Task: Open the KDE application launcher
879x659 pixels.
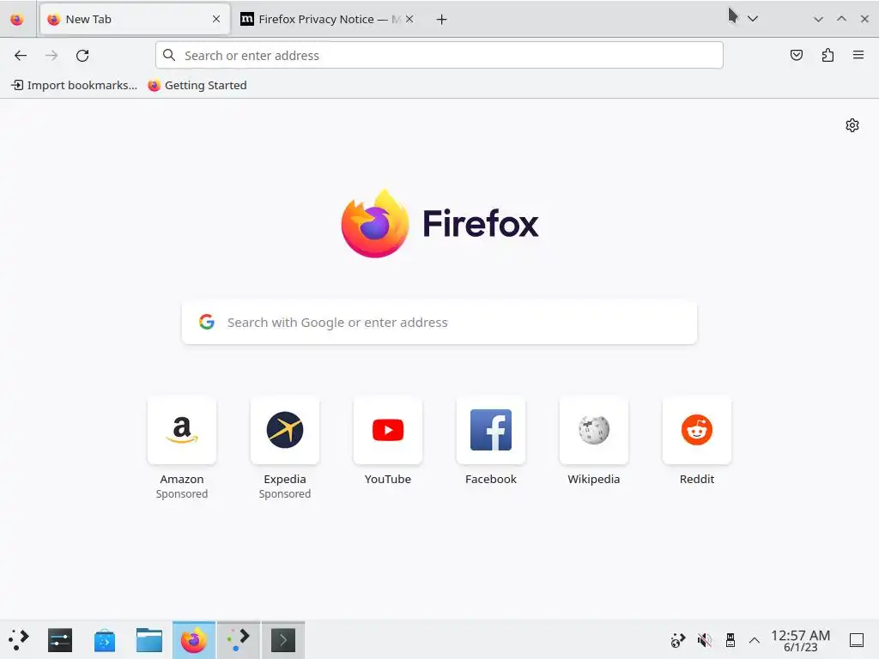Action: pyautogui.click(x=19, y=639)
